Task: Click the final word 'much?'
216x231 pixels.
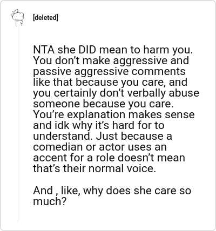Action: click(50, 201)
